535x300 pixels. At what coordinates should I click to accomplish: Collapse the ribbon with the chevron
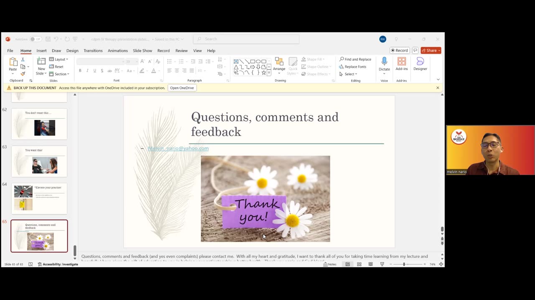(x=438, y=79)
